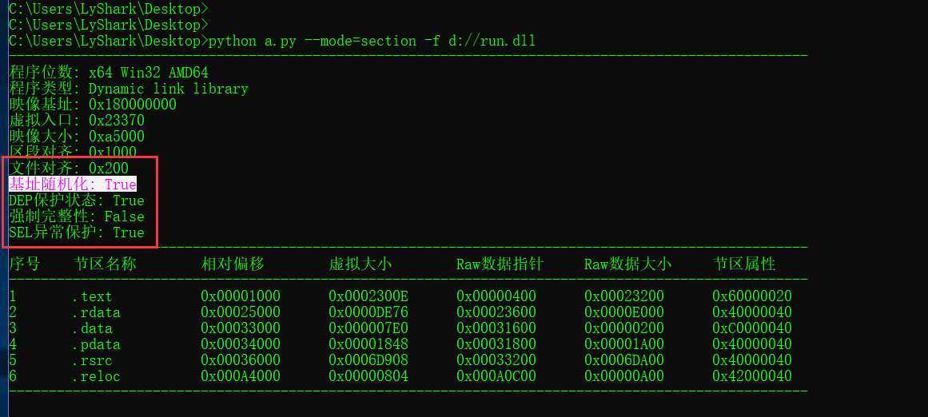Click attribute value '0x60000020'
Image resolution: width=928 pixels, height=417 pixels.
coord(751,296)
